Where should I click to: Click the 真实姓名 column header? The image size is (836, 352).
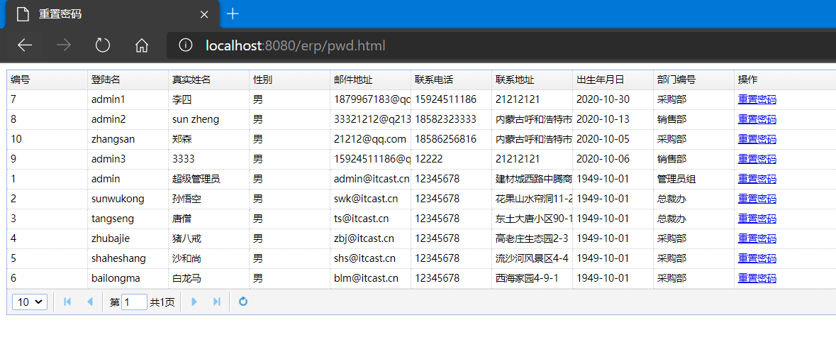pyautogui.click(x=209, y=80)
